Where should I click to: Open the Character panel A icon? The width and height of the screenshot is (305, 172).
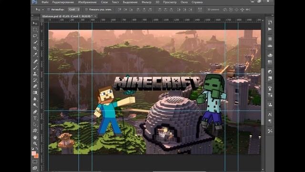tap(270, 115)
